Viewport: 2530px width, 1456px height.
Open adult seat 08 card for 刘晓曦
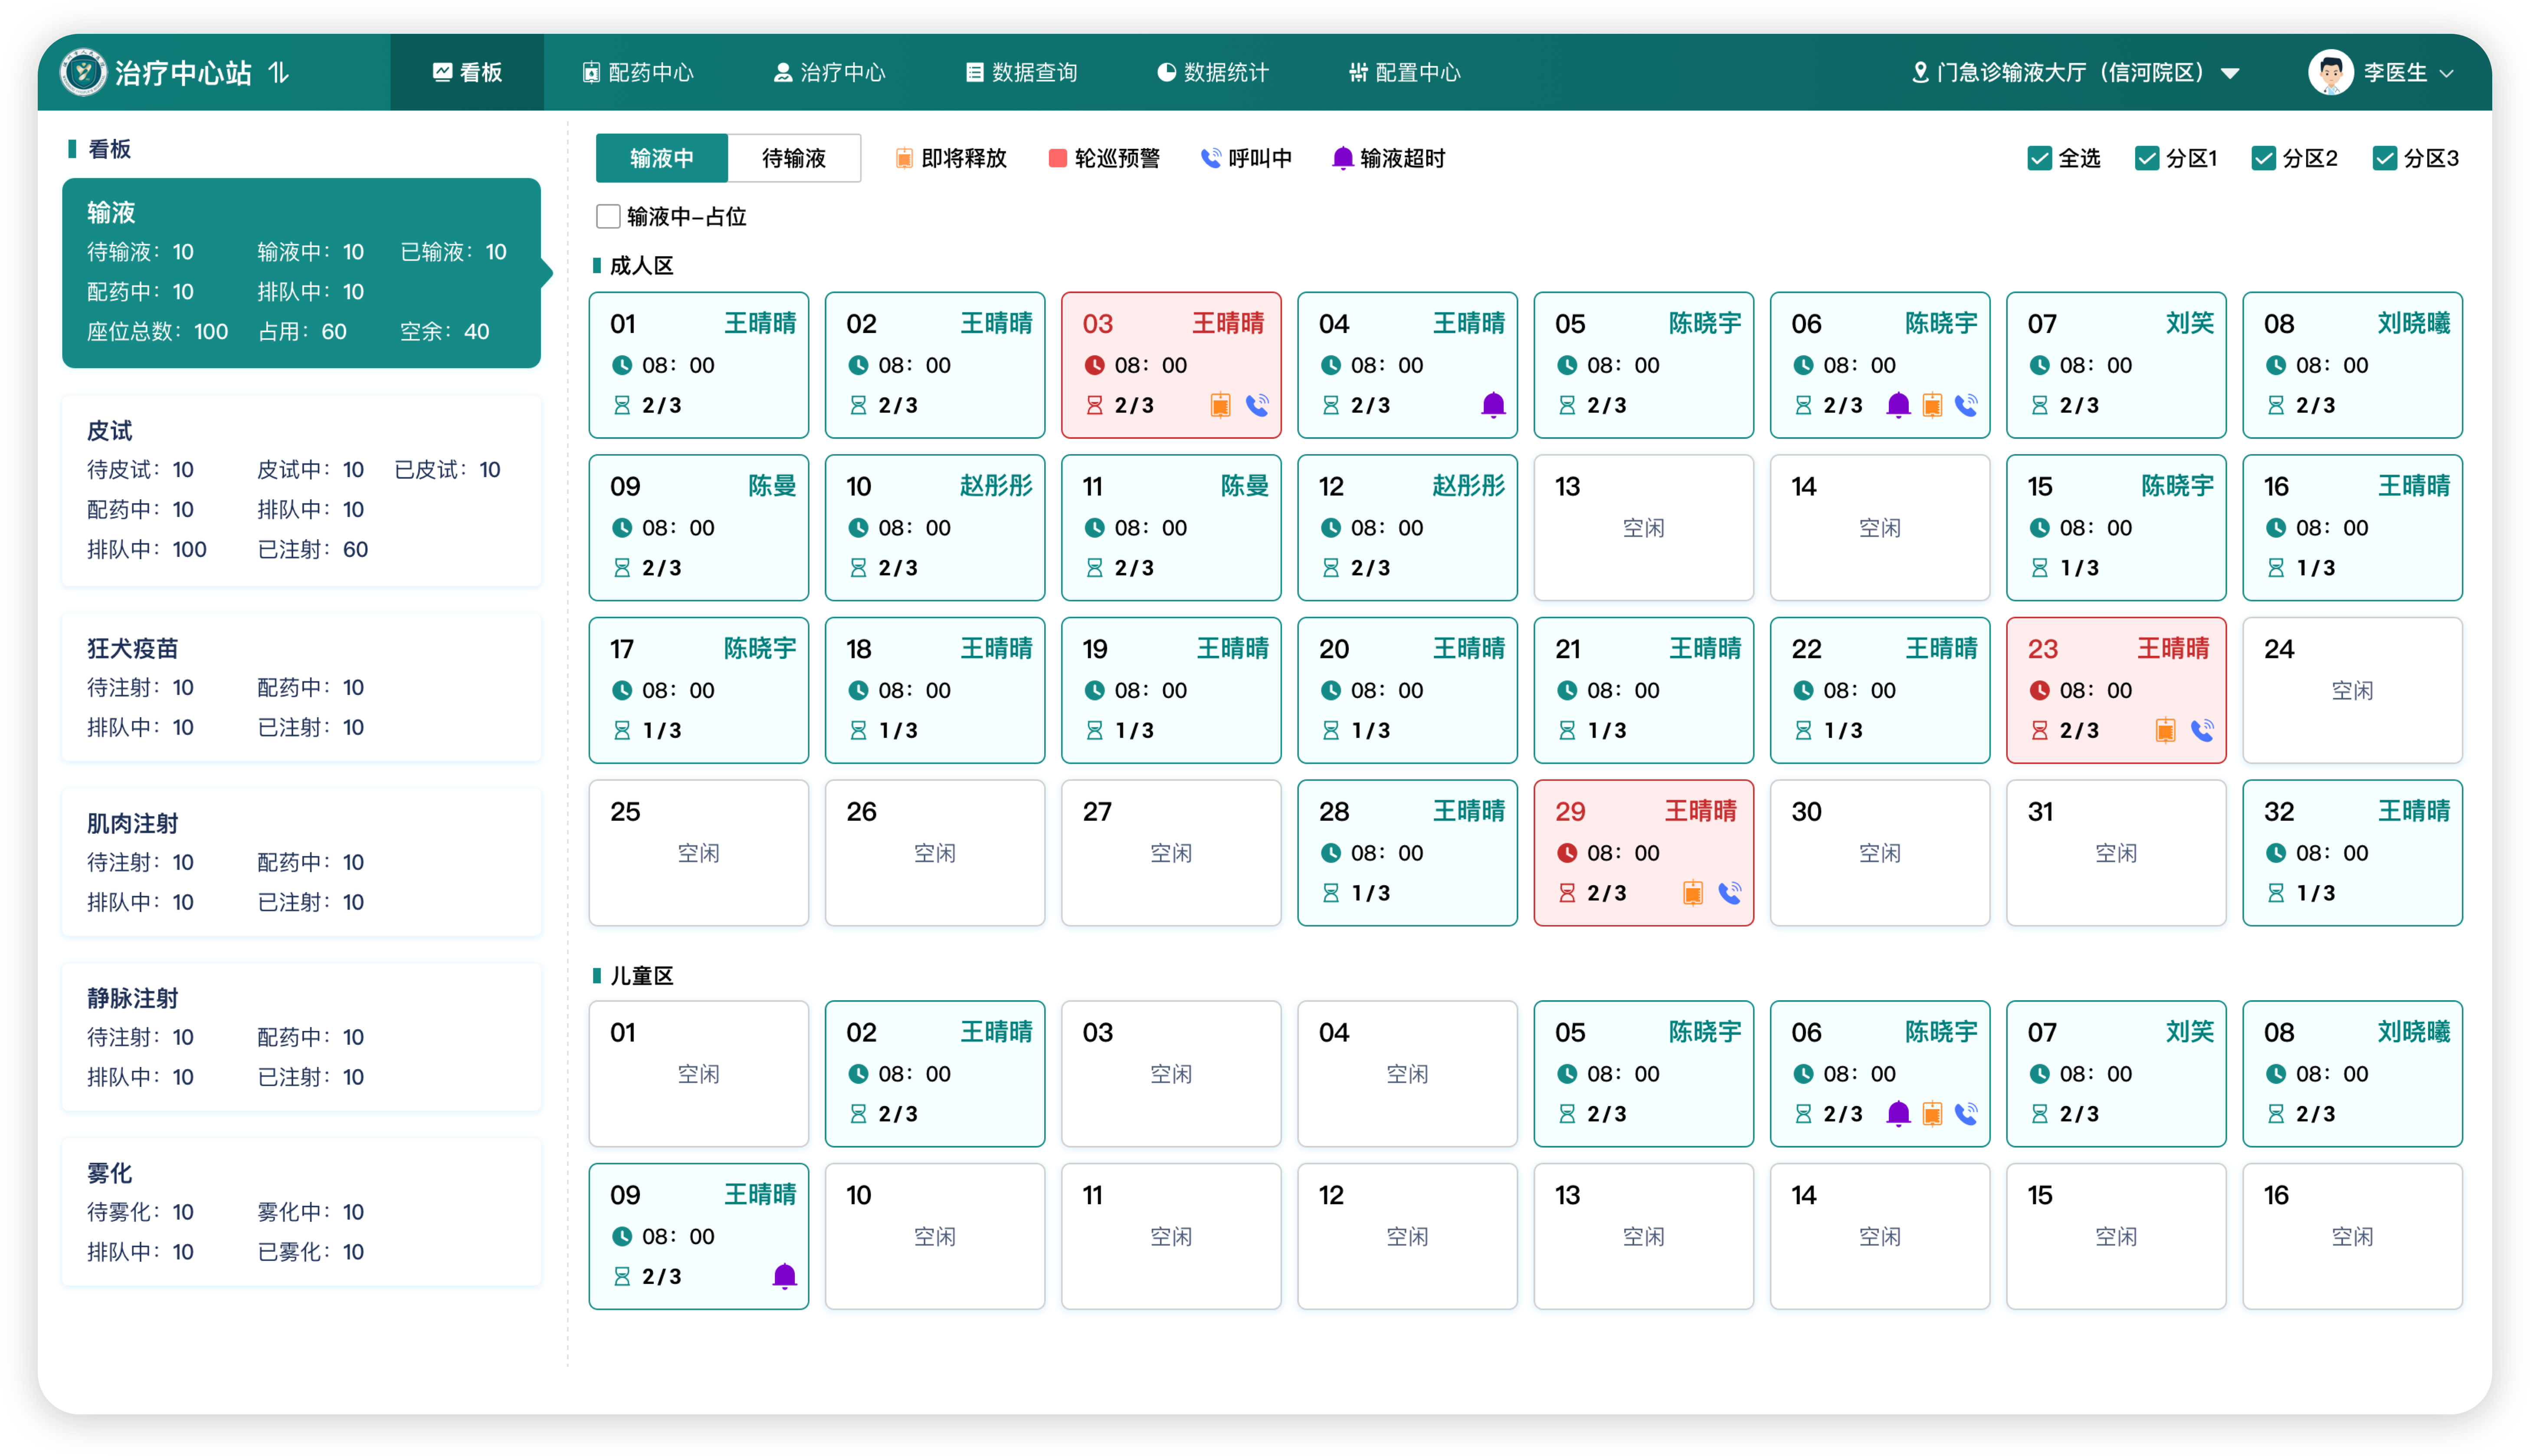[2352, 365]
